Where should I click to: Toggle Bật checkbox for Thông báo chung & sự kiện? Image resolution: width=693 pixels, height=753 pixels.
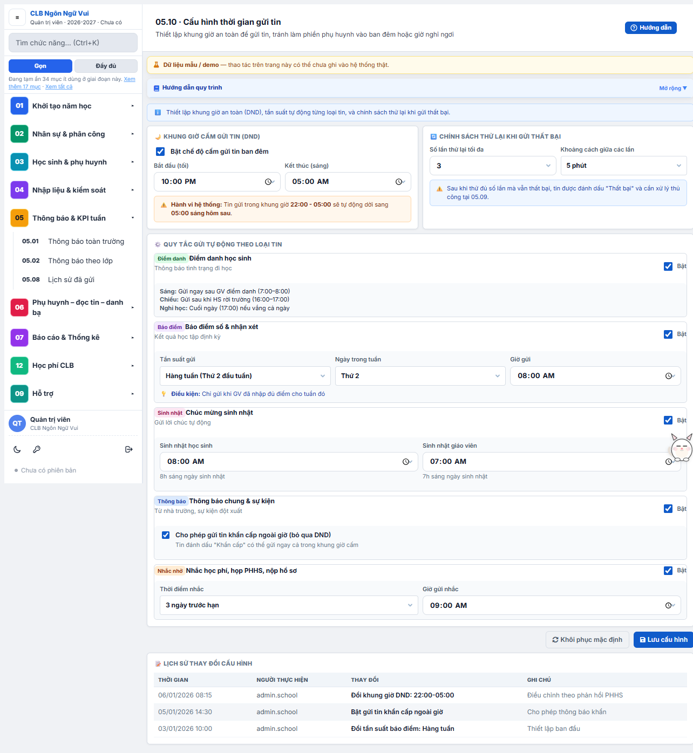pos(668,509)
